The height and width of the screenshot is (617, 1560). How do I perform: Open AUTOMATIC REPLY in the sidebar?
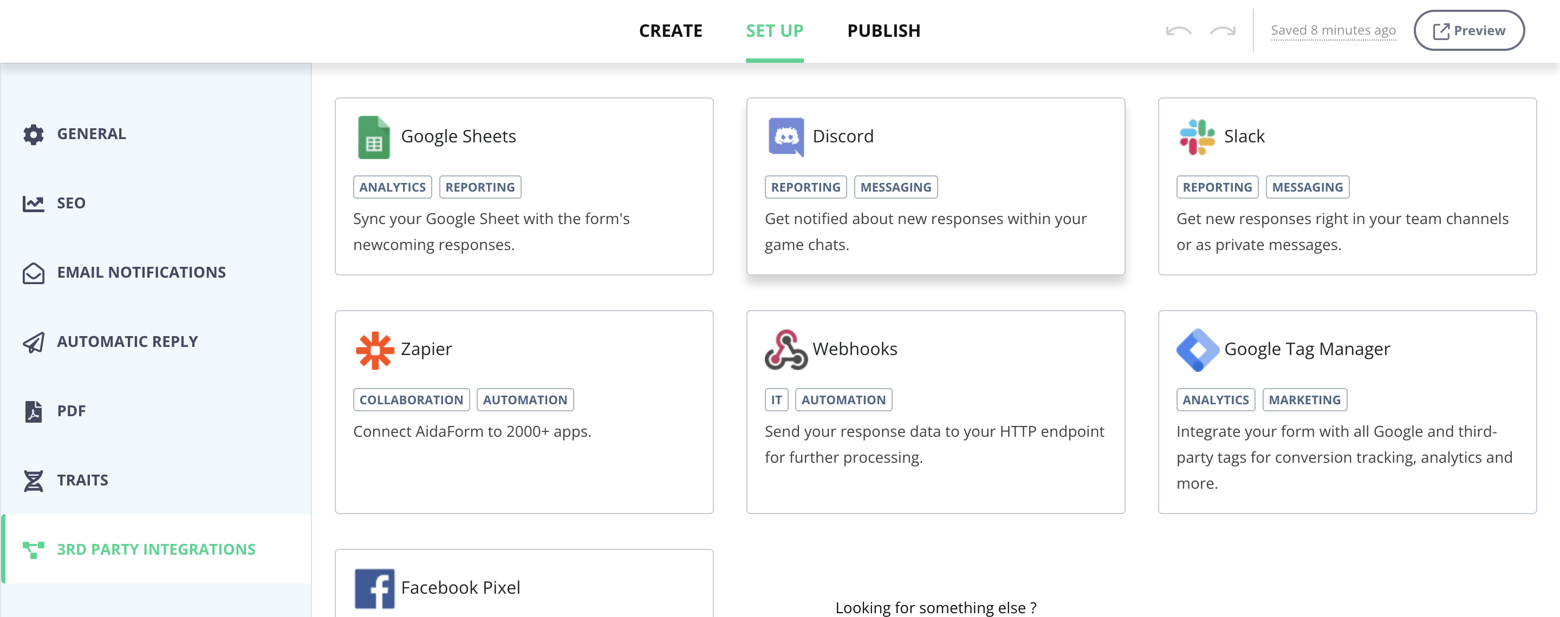click(156, 343)
